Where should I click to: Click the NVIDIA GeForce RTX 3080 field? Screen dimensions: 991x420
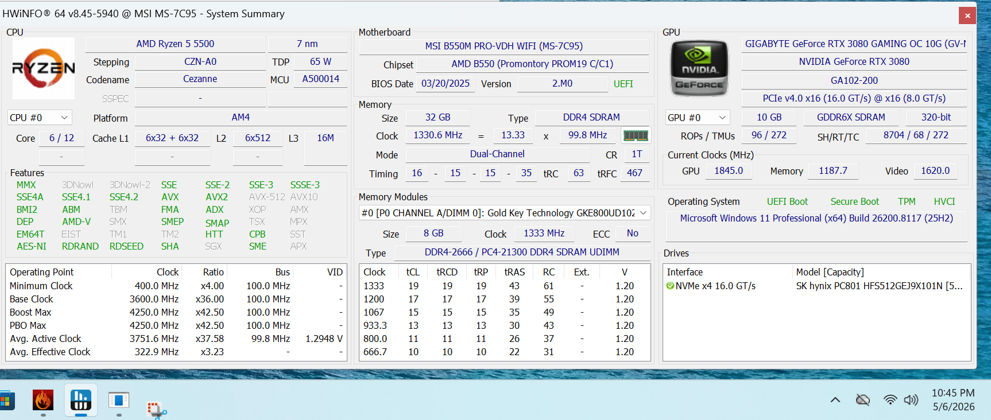click(854, 62)
